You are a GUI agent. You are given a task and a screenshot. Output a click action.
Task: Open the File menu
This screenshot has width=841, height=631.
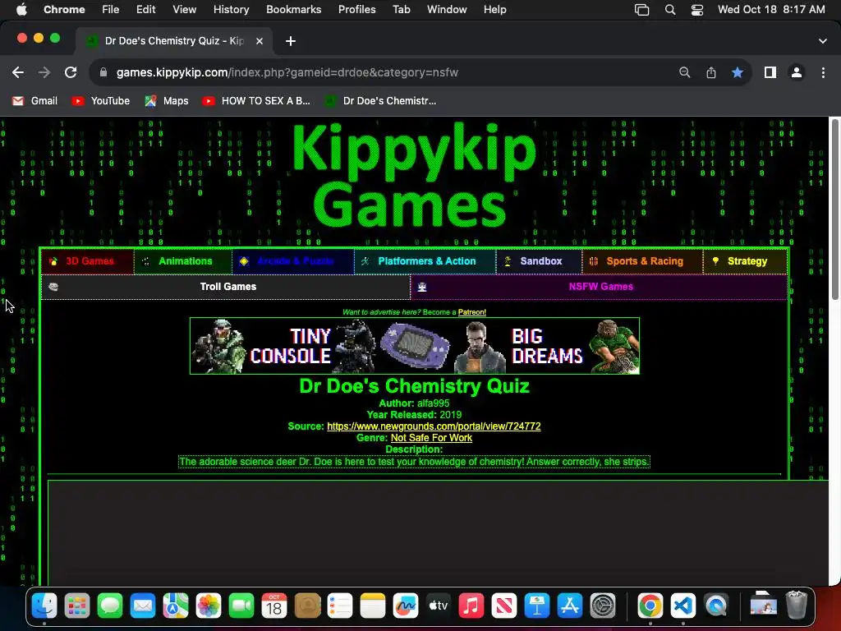[x=111, y=10]
